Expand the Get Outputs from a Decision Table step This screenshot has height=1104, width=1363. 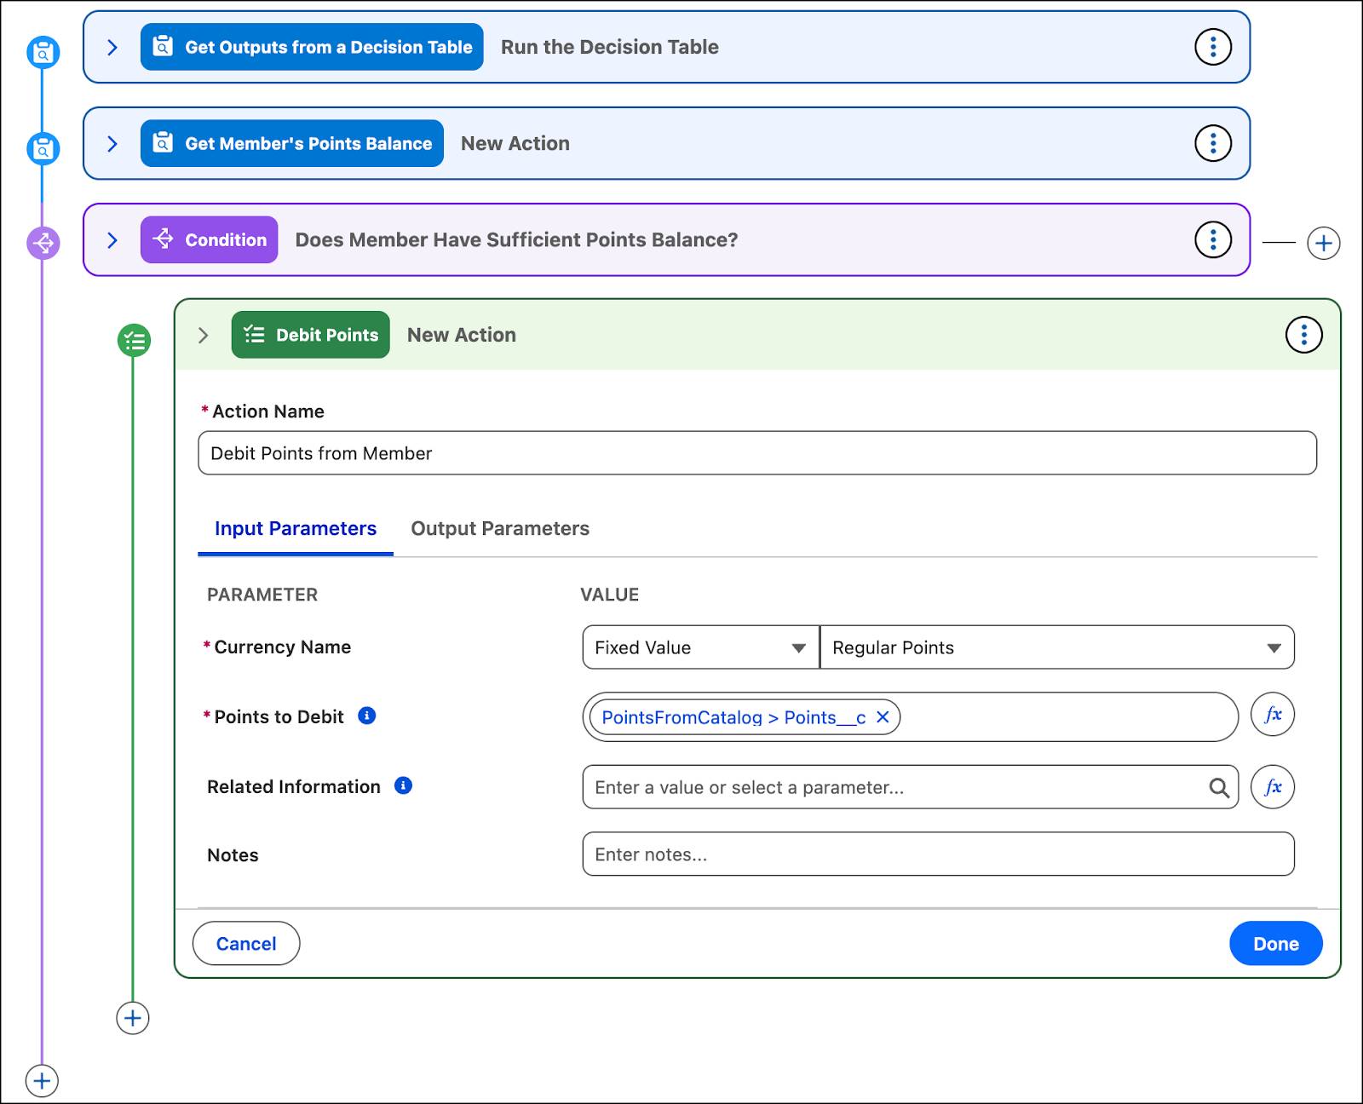tap(112, 48)
